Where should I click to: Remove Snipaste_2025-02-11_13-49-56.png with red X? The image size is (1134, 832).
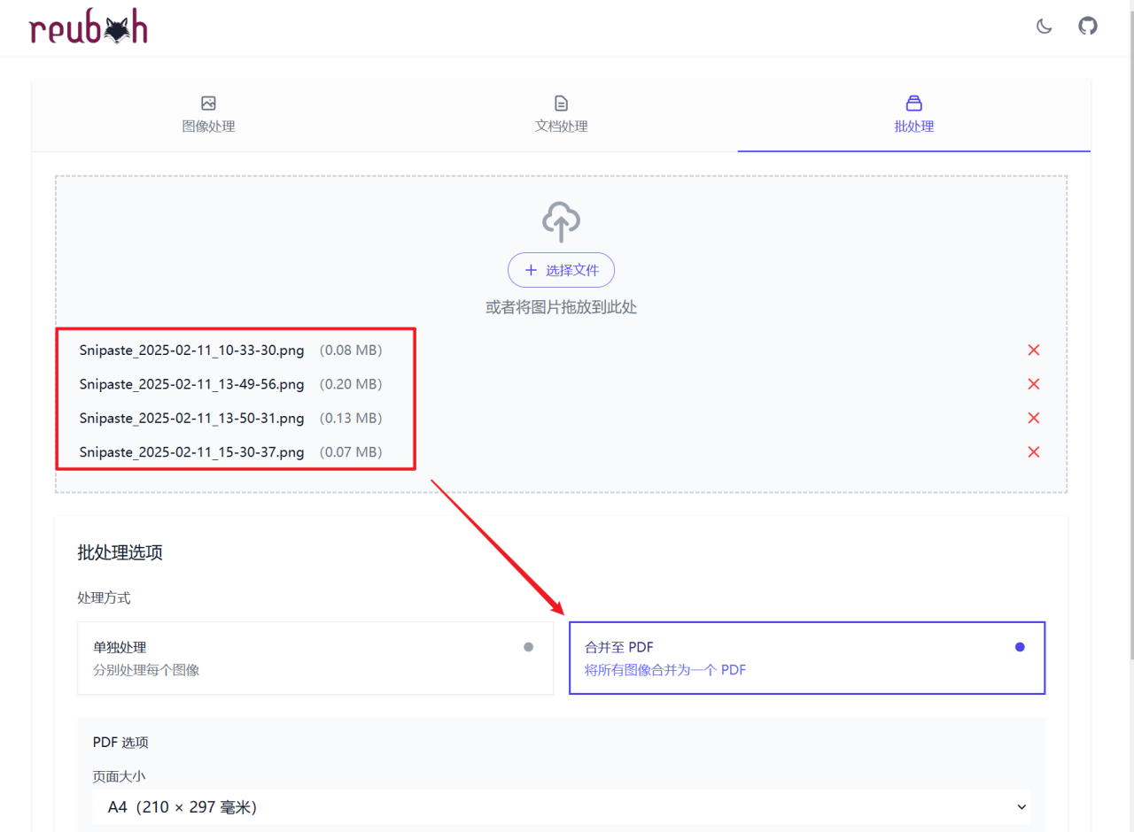(x=1033, y=384)
